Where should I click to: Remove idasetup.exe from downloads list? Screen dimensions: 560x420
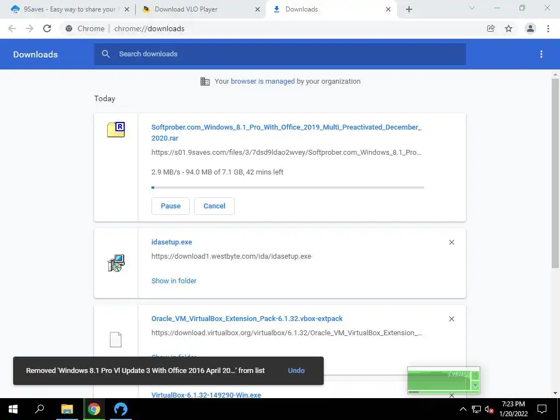click(x=451, y=242)
